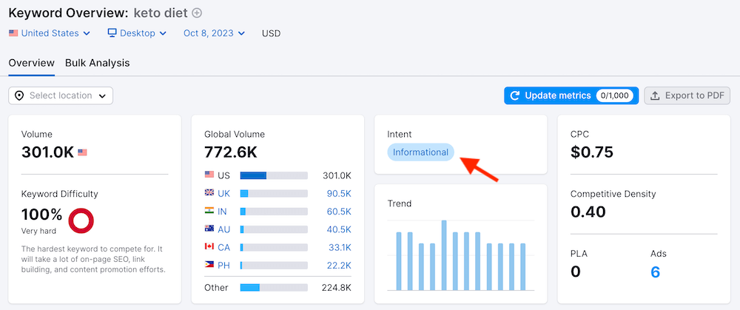Select the Overview tab
The image size is (740, 310).
[31, 63]
